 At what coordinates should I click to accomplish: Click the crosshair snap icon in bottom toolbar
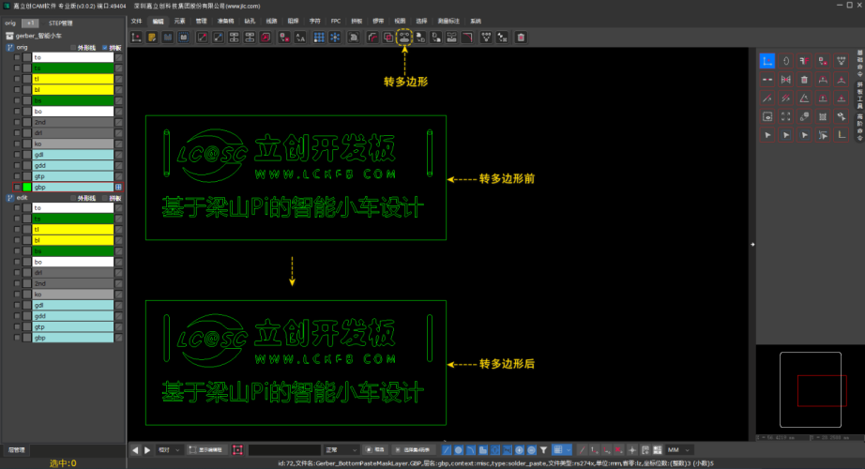coord(632,450)
